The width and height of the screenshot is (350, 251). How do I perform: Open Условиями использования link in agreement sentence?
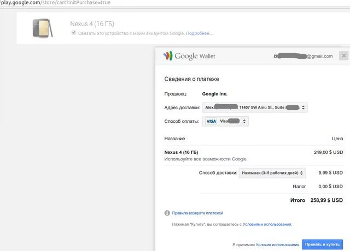[x=267, y=224]
